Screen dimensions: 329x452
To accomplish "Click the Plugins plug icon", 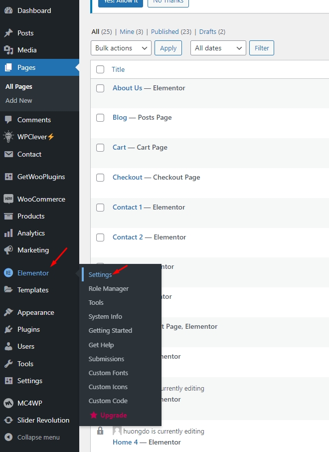I will (8, 329).
